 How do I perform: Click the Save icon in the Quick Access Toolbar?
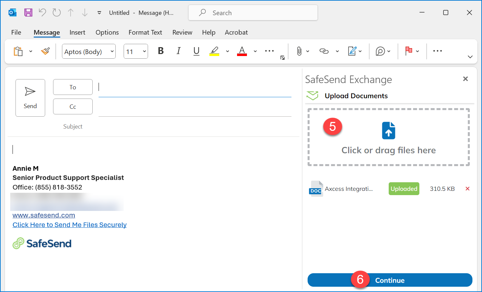tap(28, 12)
